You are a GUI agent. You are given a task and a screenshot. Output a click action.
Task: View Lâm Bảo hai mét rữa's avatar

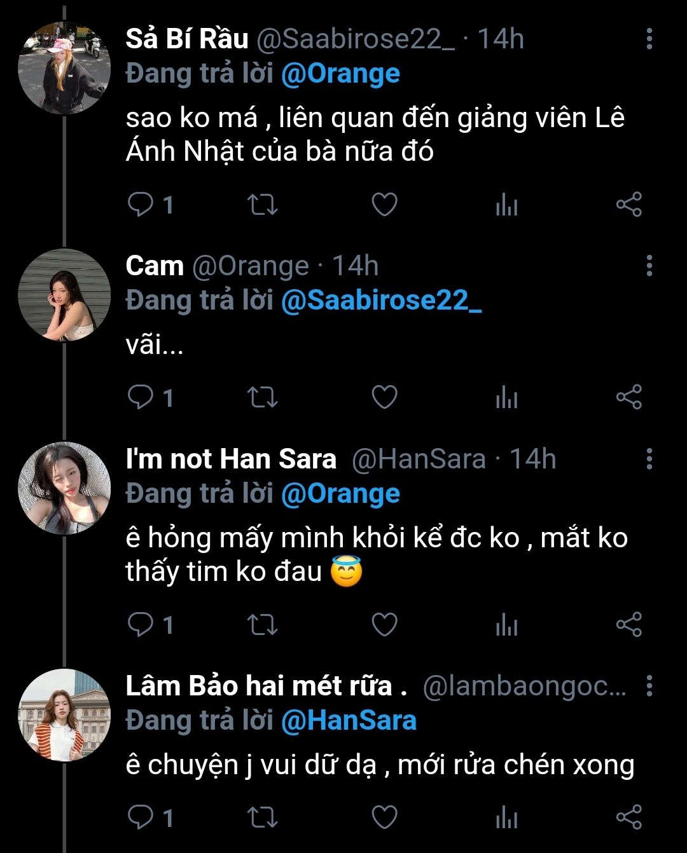(64, 714)
